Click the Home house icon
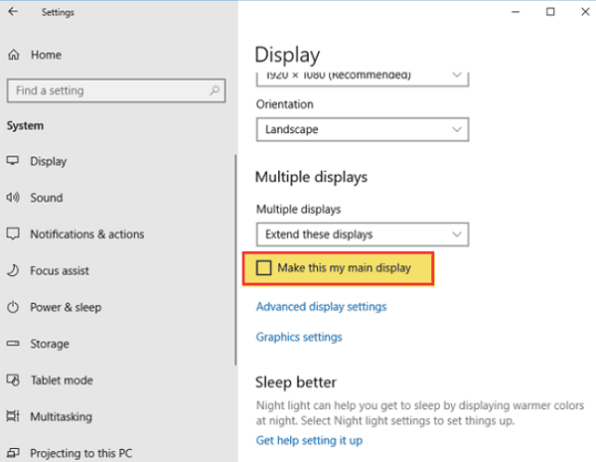 14,55
